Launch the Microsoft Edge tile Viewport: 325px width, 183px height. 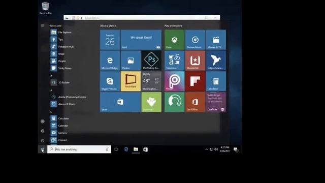click(x=110, y=60)
